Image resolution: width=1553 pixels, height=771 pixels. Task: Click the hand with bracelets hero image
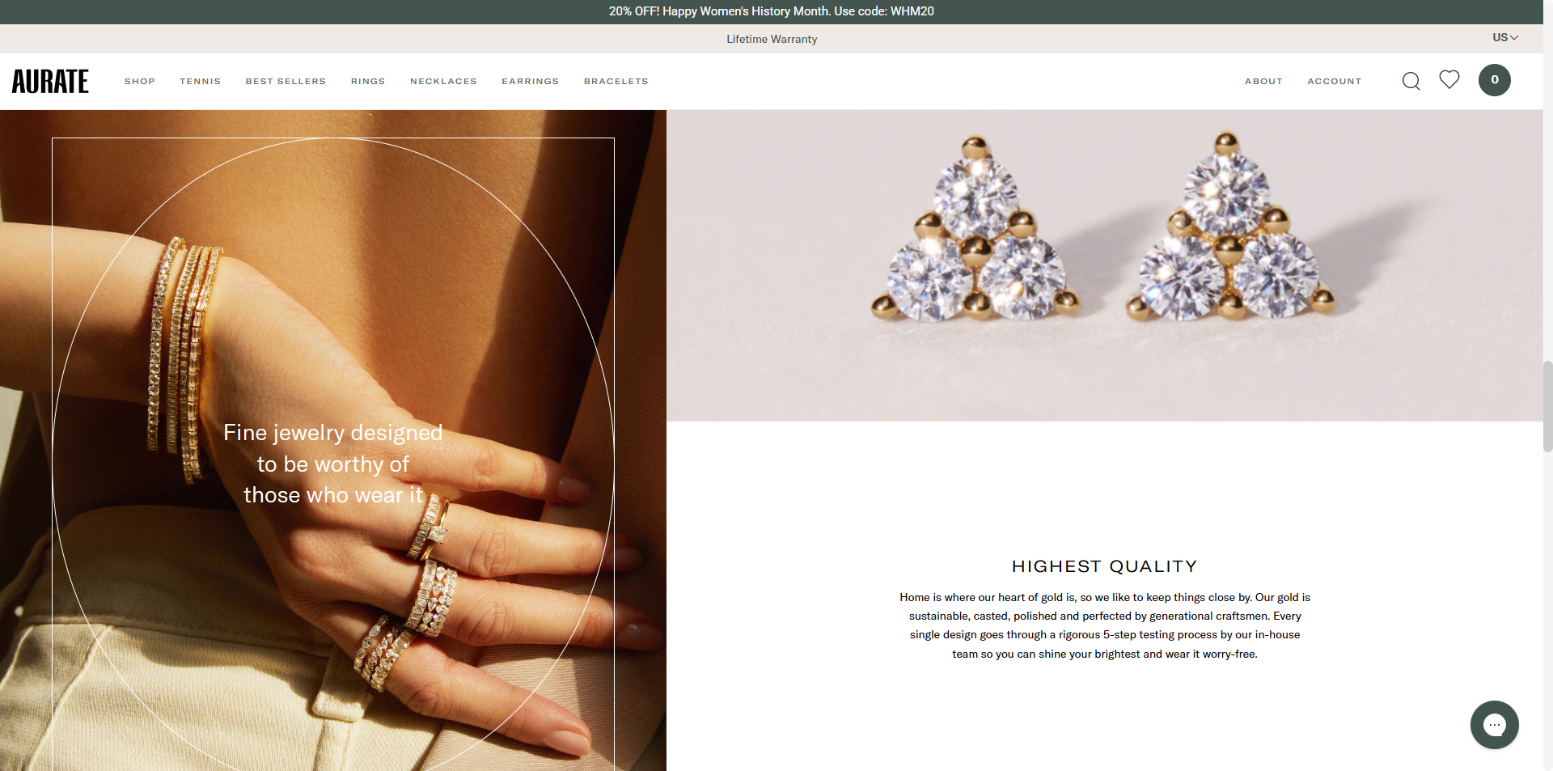pyautogui.click(x=333, y=440)
